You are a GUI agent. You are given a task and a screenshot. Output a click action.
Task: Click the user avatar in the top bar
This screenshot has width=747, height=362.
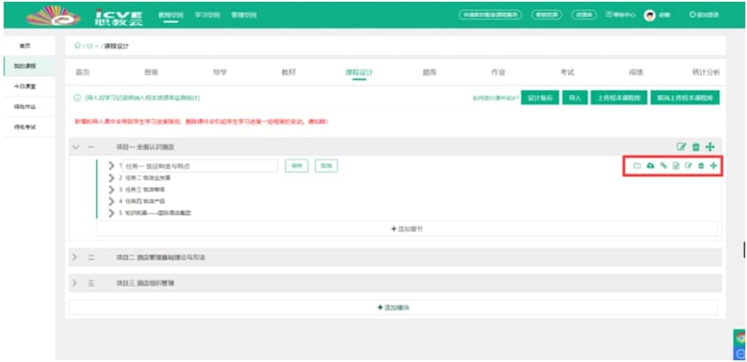[649, 15]
